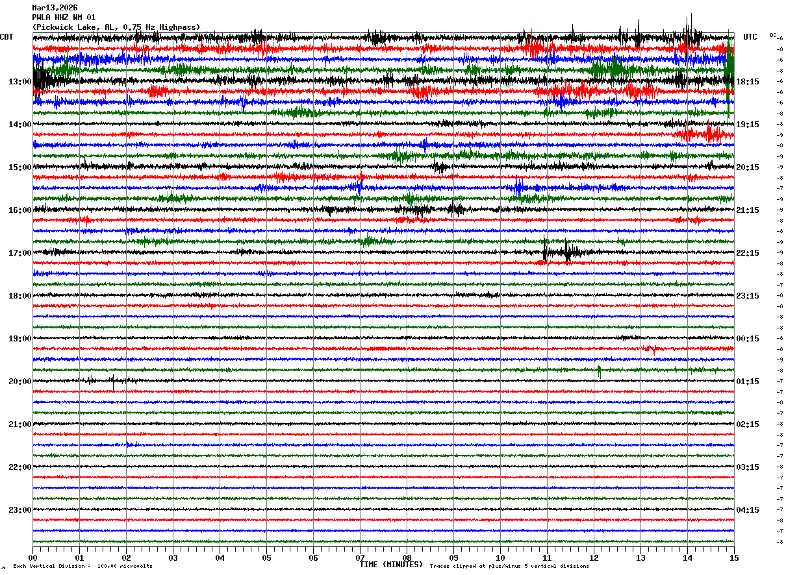The height and width of the screenshot is (575, 786).
Task: Select the 21:00 CDT row label
Action: (x=20, y=424)
